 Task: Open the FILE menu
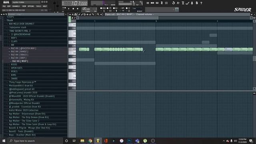point(4,6)
